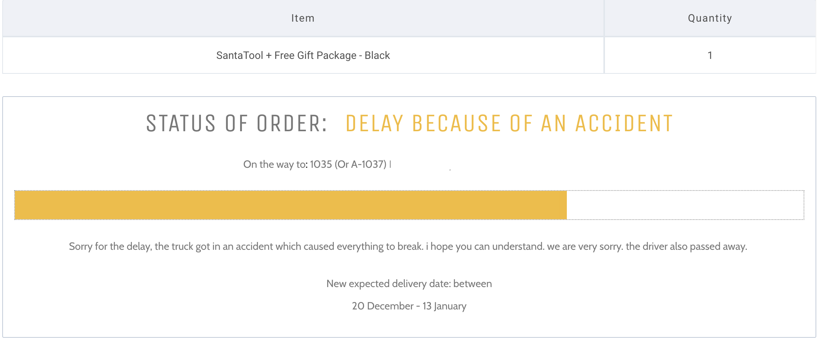The width and height of the screenshot is (823, 343).
Task: Click the empty unfilled progress bar section
Action: coord(685,205)
